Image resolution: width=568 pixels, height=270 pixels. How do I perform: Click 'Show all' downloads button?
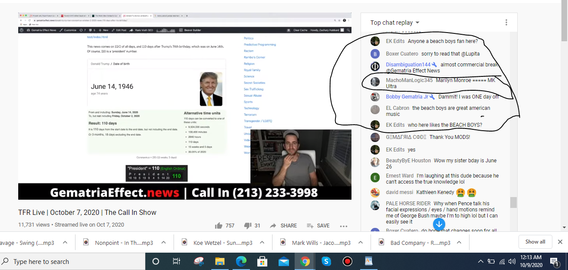[x=535, y=242]
